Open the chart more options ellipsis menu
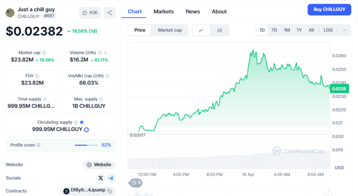Image resolution: width=358 pixels, height=196 pixels. click(x=345, y=30)
